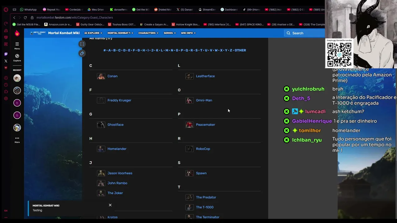Switch to the Hated Me browser tab

tap(163, 10)
